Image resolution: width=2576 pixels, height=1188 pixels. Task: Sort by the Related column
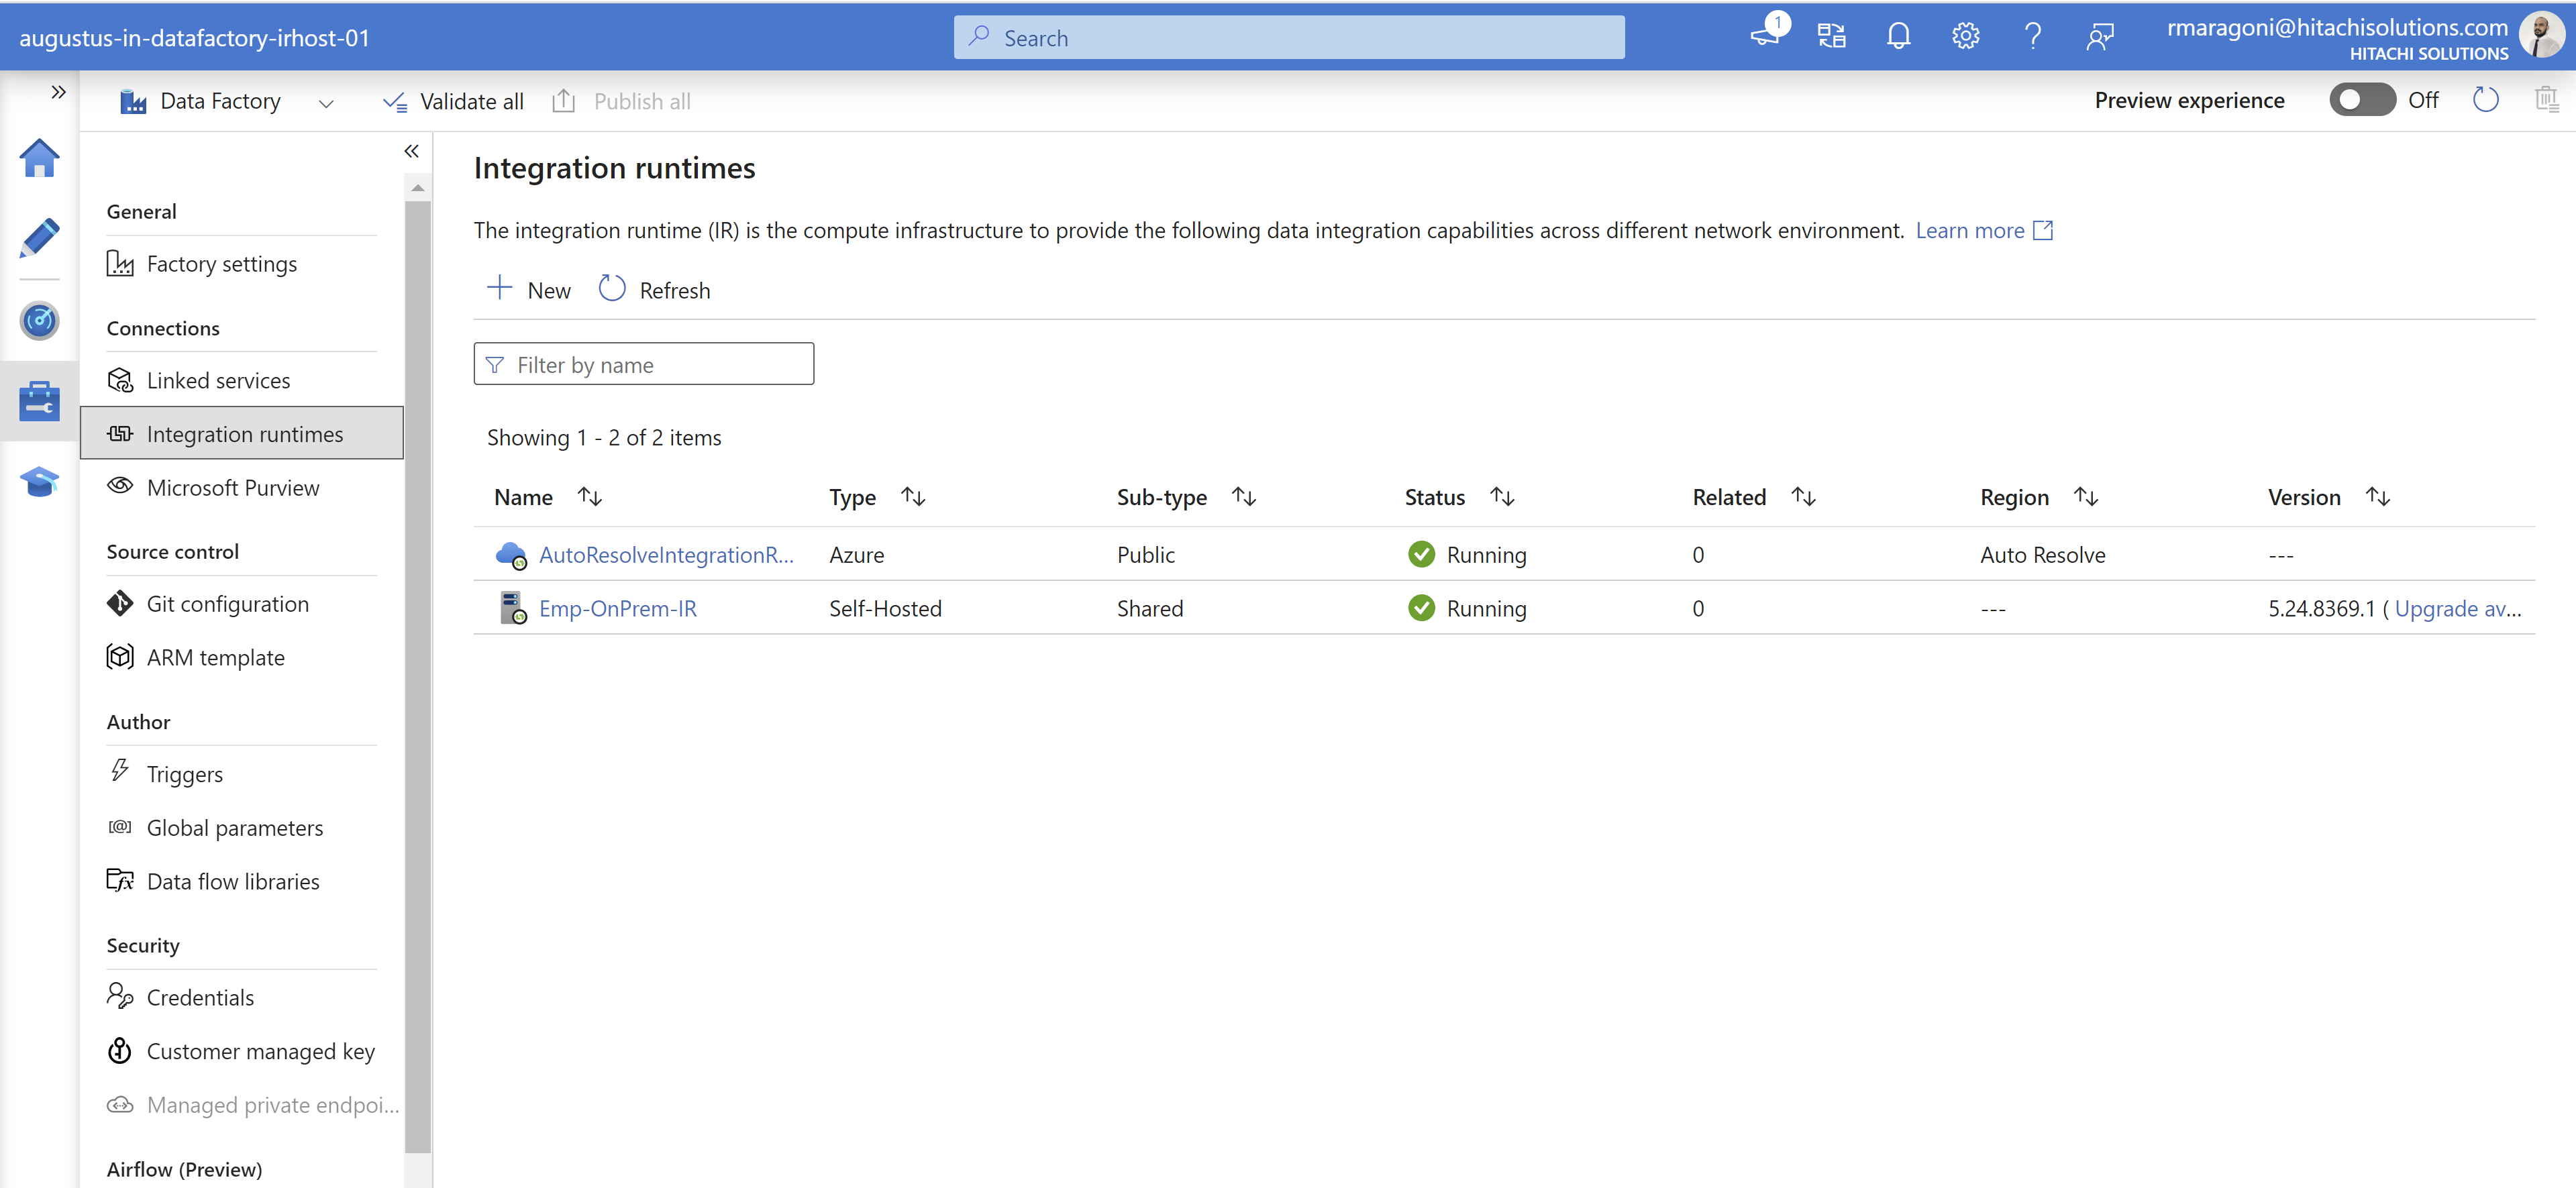click(x=1803, y=496)
